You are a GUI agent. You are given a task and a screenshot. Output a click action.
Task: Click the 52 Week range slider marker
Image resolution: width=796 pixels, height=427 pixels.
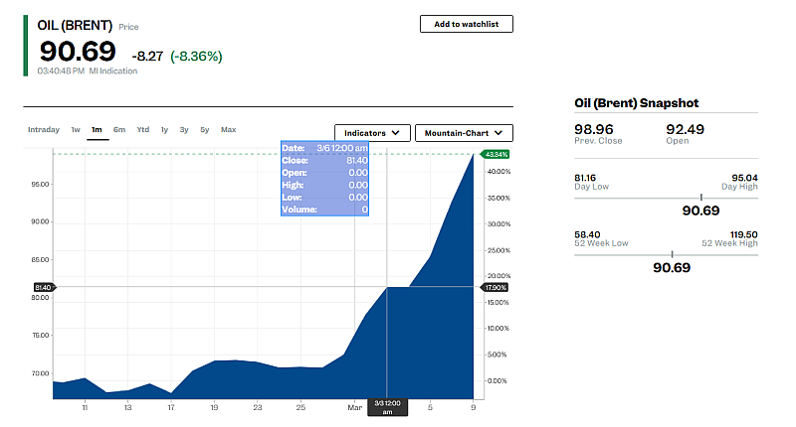point(673,253)
